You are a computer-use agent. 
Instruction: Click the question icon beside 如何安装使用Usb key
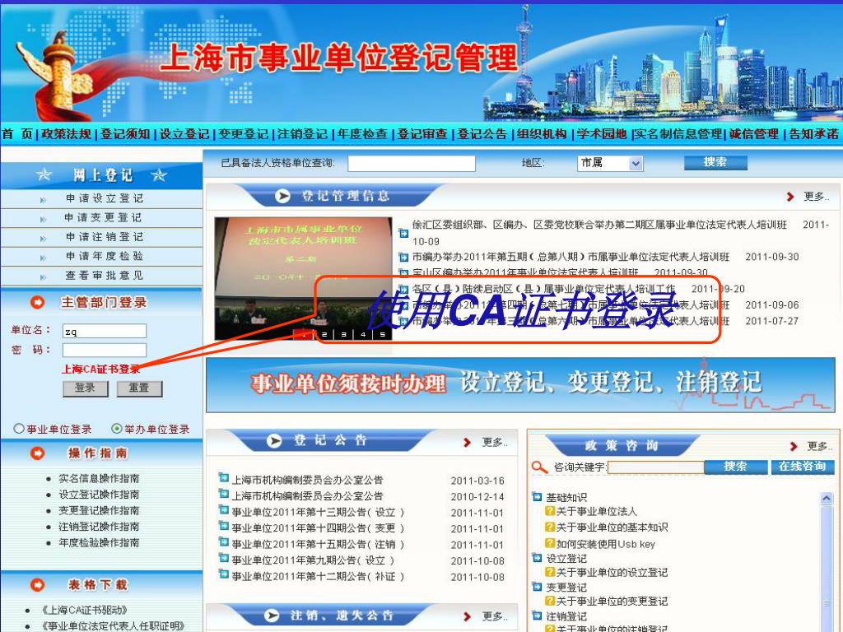click(550, 543)
